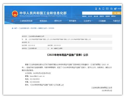Open 新闻动态 navigation menu
Viewport: 125px width, 99px height.
43,21
